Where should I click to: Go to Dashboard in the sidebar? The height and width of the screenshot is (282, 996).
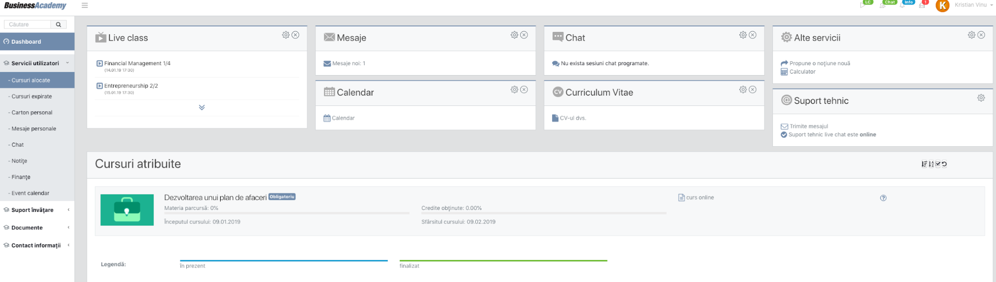click(37, 42)
